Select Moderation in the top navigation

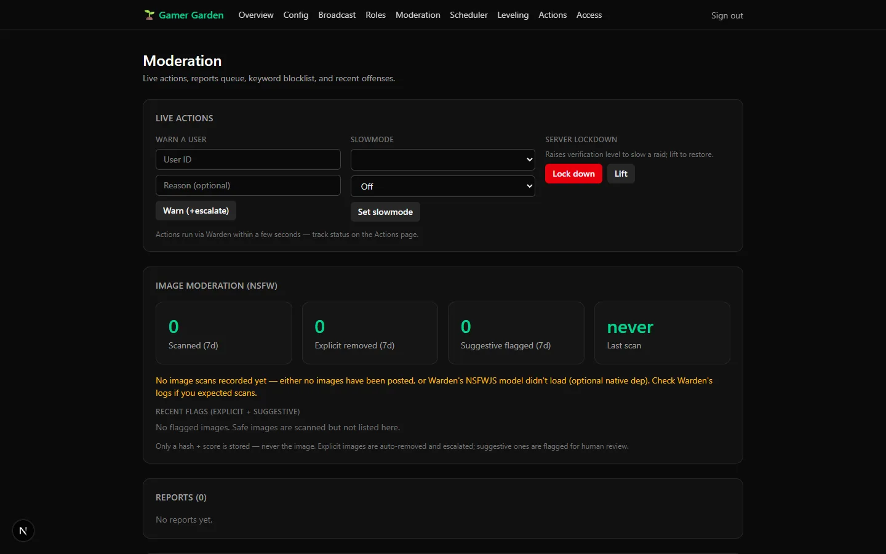point(418,15)
